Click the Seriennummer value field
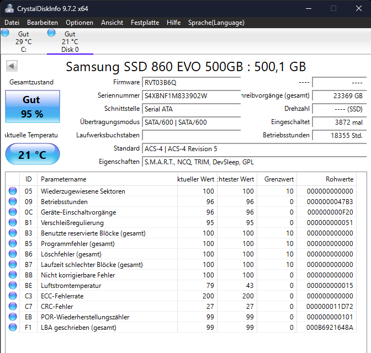Viewport: 371px width, 353px height. pyautogui.click(x=191, y=96)
